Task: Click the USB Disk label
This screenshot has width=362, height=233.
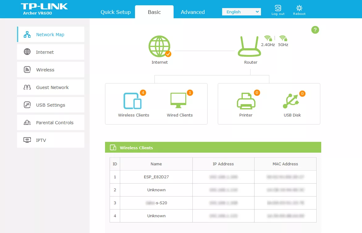Action: point(292,115)
